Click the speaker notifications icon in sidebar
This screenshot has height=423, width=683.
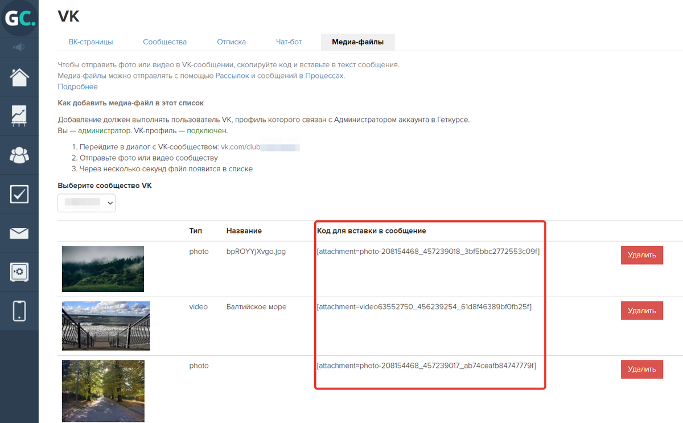(x=19, y=47)
